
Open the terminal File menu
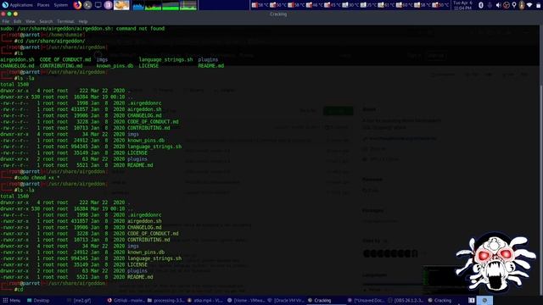(x=6, y=21)
